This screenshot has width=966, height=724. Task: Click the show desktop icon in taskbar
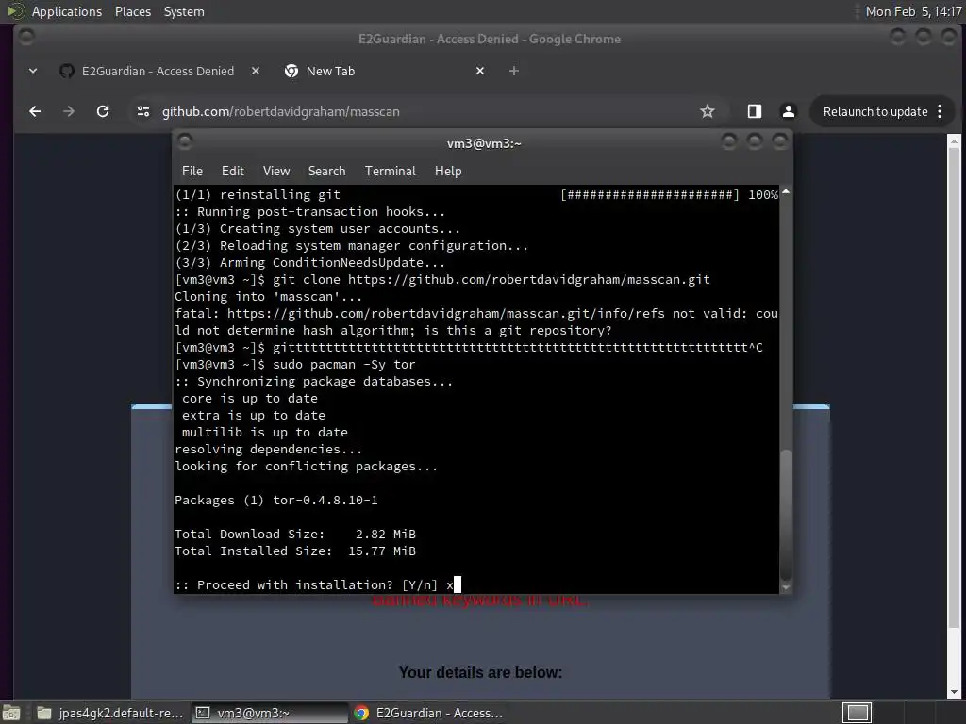click(x=11, y=713)
